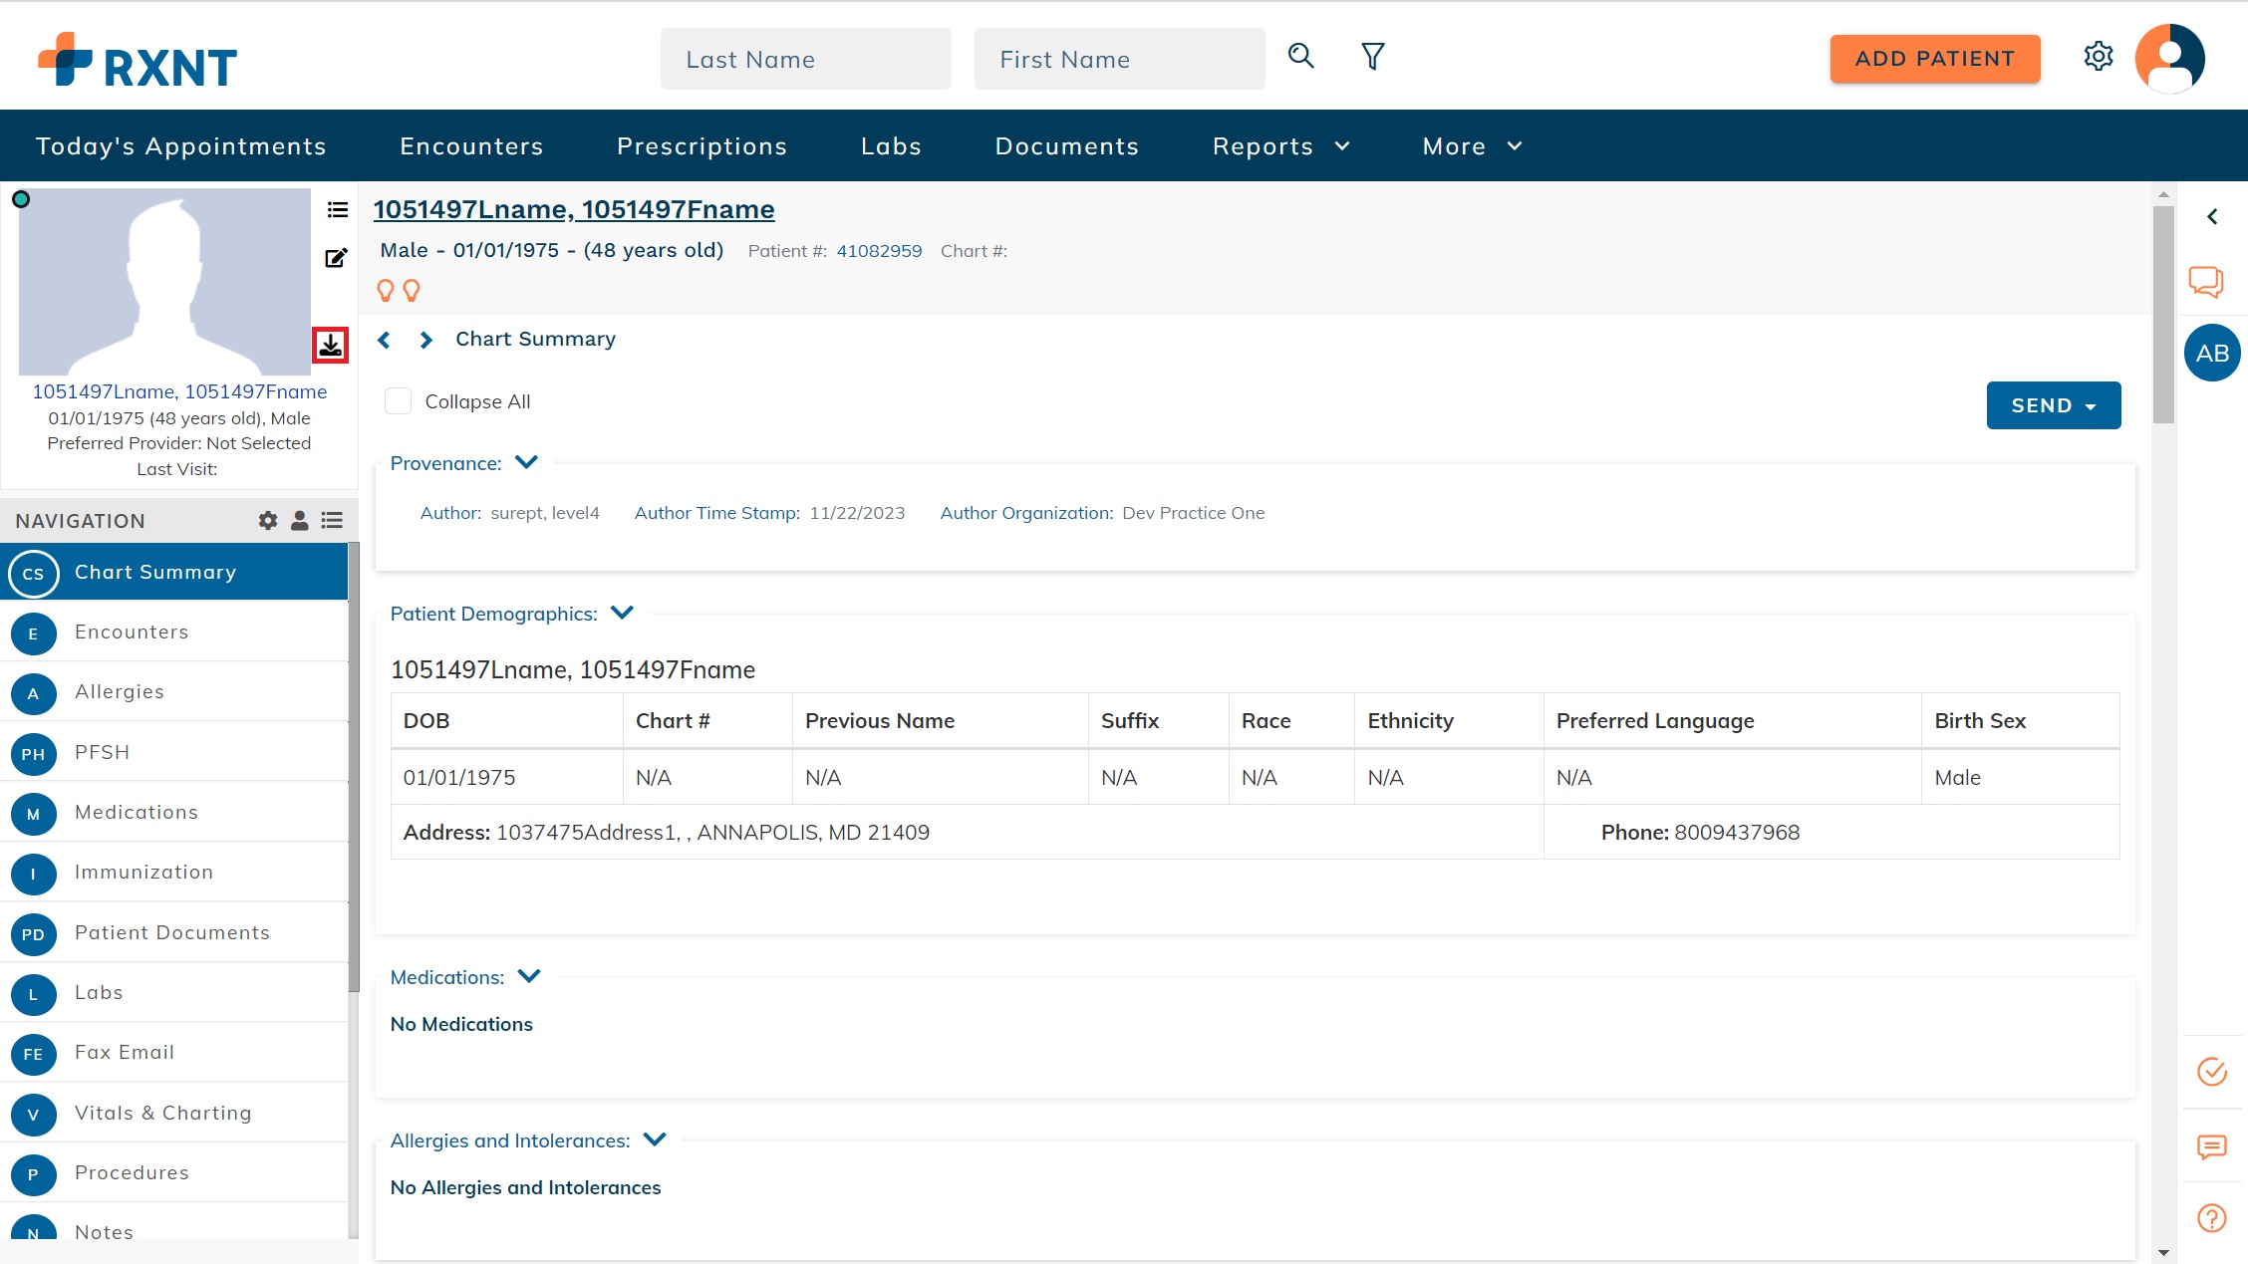The width and height of the screenshot is (2248, 1264).
Task: Click the Last Name search field
Action: (805, 60)
